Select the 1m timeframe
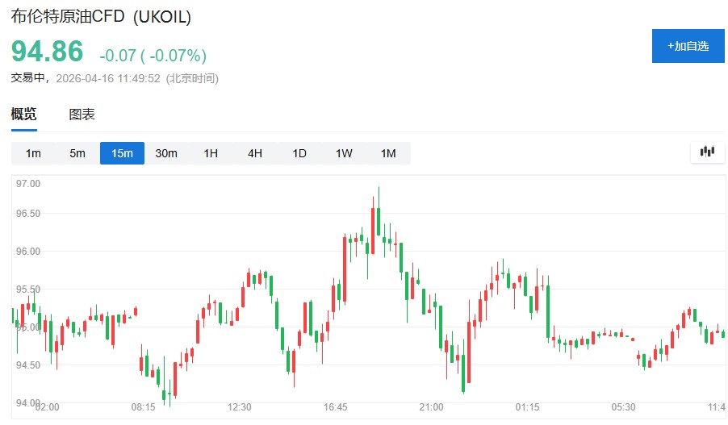Screen dimensions: 728x425 point(33,153)
